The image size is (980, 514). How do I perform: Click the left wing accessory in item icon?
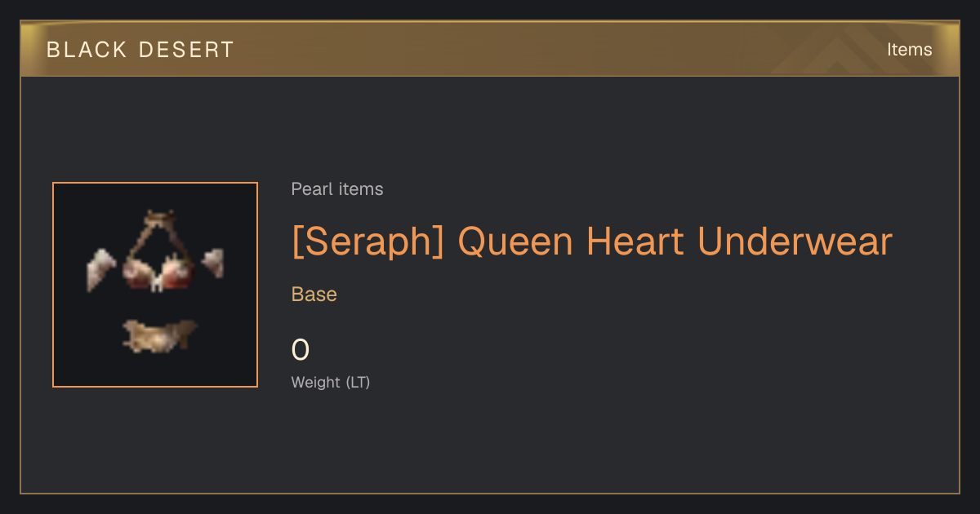pos(103,268)
